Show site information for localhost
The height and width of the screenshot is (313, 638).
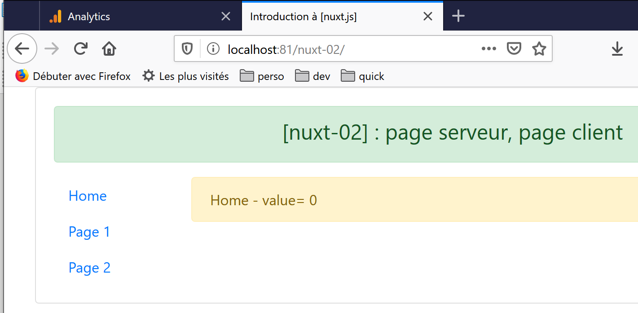213,48
